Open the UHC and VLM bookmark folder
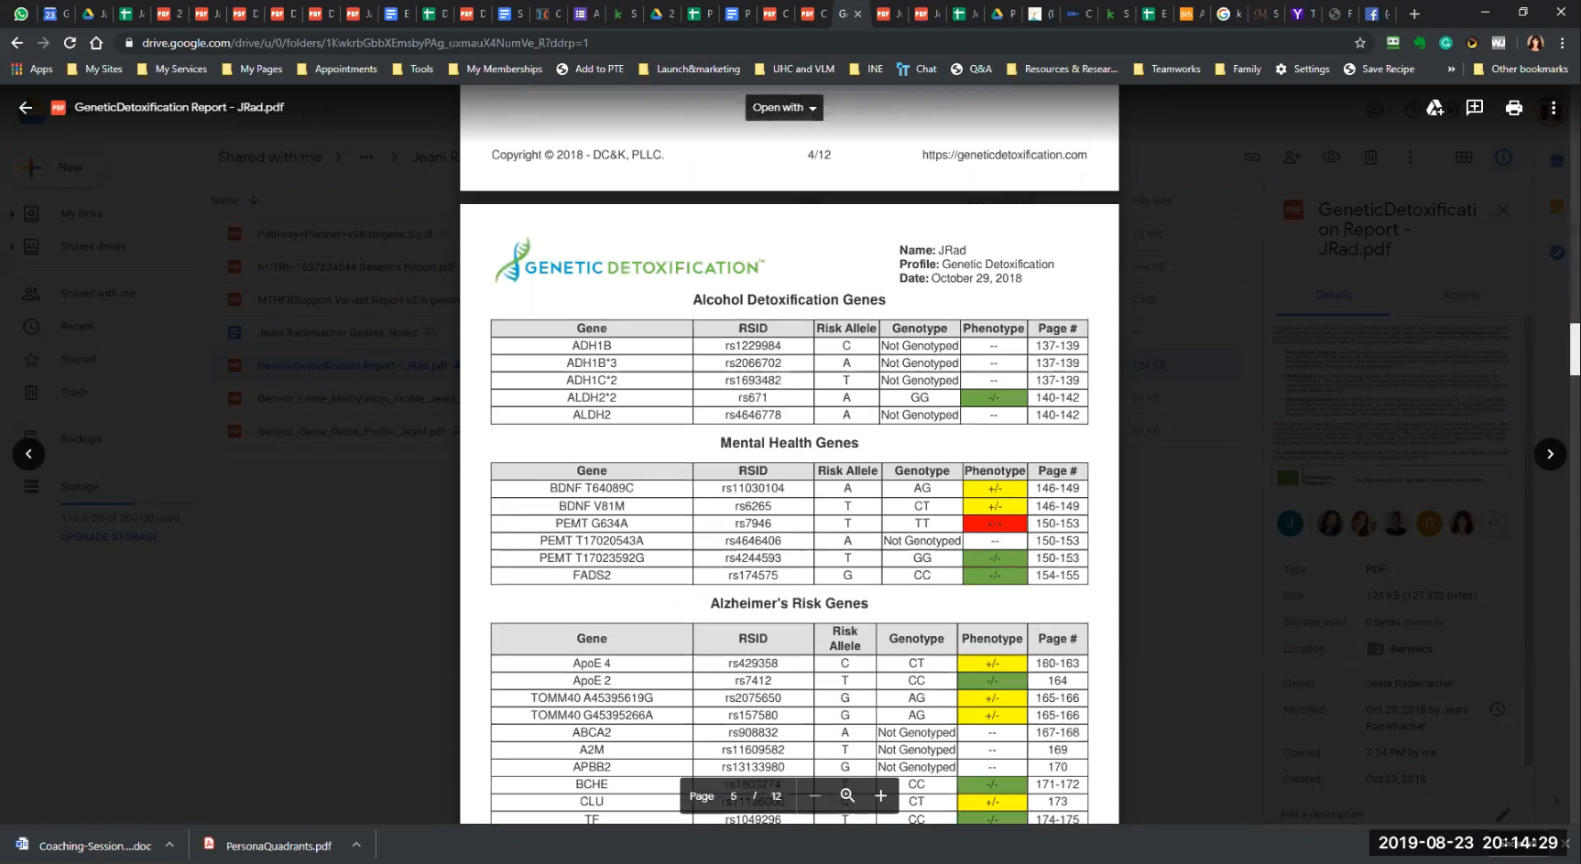Viewport: 1581px width, 864px height. point(794,69)
